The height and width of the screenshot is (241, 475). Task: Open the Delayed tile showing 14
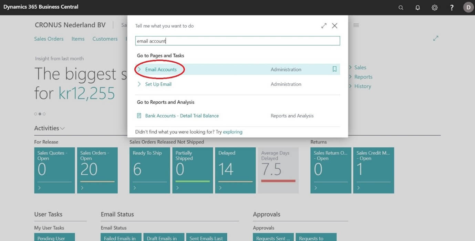point(235,170)
